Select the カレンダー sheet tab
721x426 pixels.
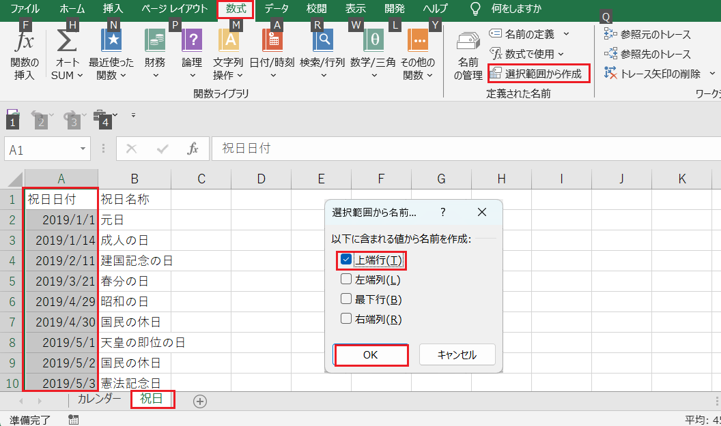(x=99, y=401)
